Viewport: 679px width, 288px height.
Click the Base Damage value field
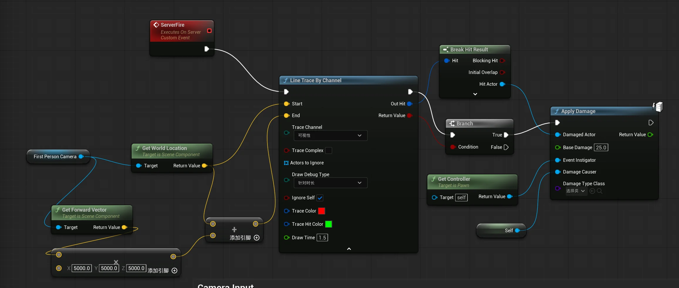pyautogui.click(x=601, y=147)
